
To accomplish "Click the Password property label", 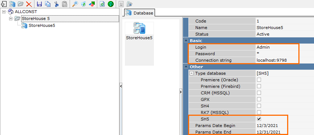I will tap(205, 54).
